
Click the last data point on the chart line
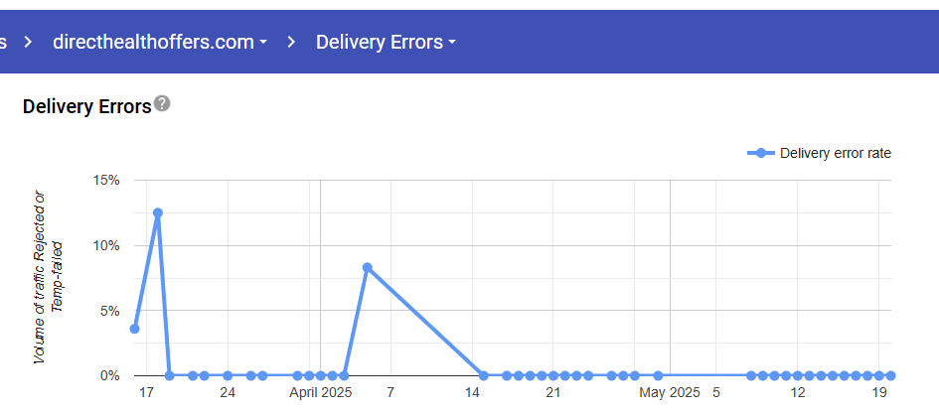click(x=890, y=375)
